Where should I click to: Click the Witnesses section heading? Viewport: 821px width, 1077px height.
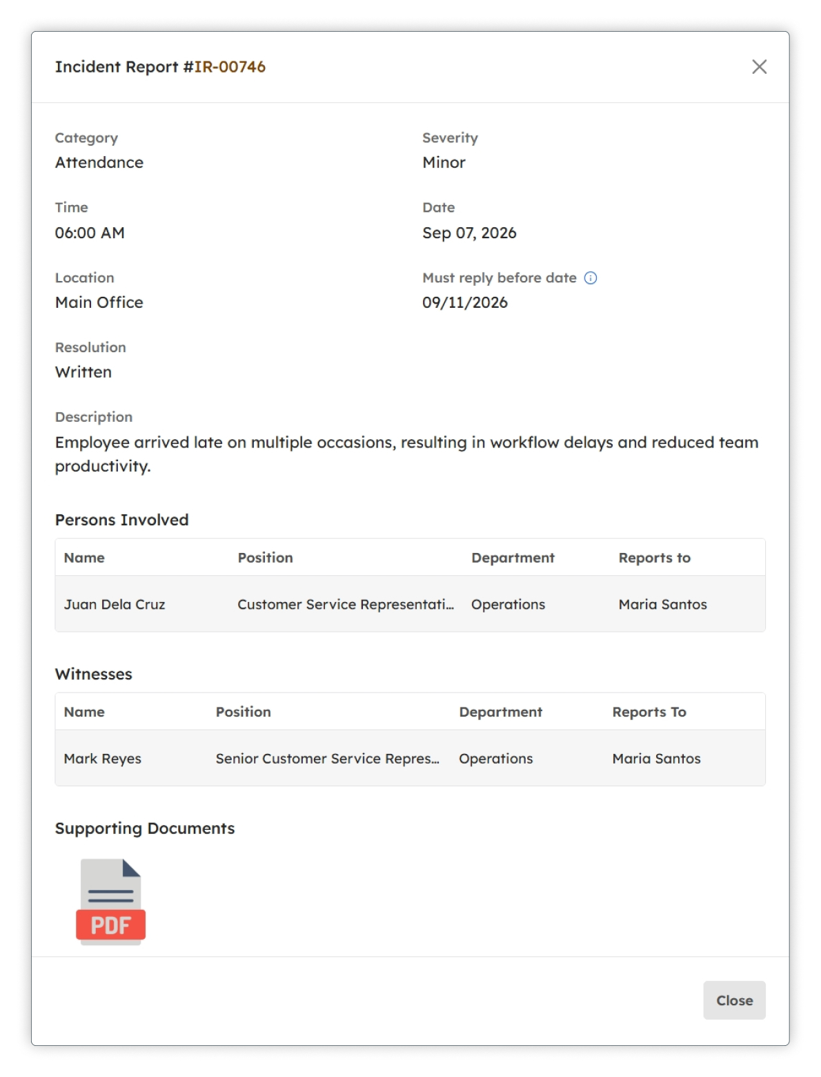[x=93, y=674]
